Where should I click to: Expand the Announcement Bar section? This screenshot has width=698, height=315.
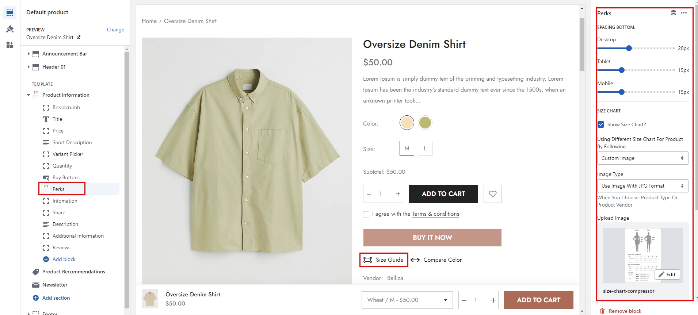(28, 54)
